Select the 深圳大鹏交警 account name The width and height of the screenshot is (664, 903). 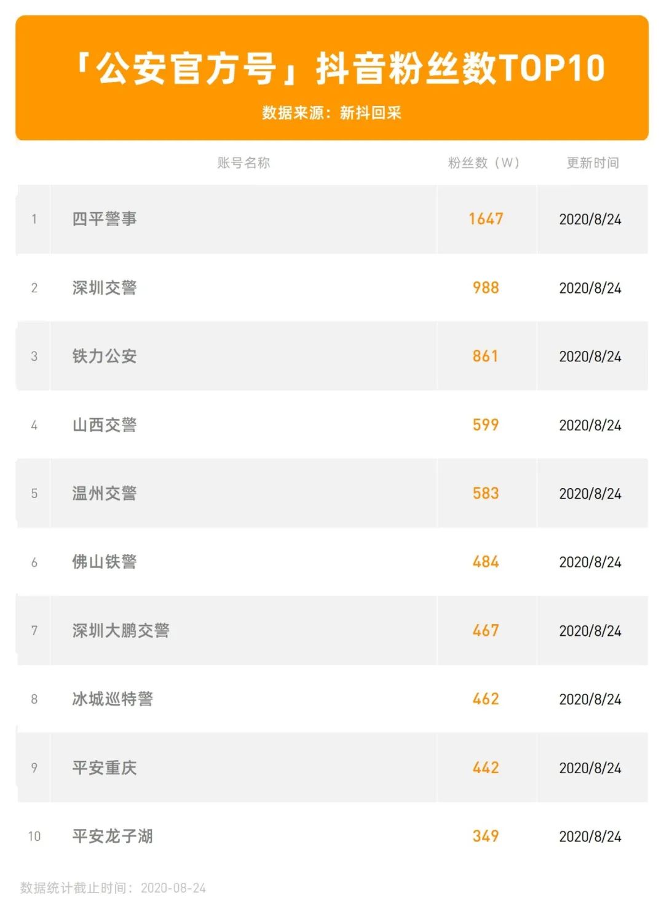tap(121, 631)
